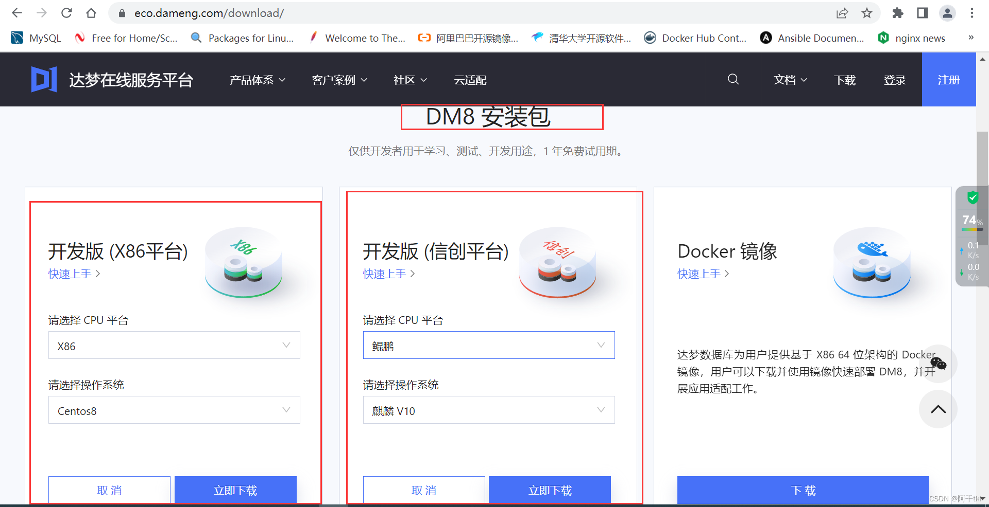The width and height of the screenshot is (989, 507).
Task: Open the MySQL bookmark
Action: tap(36, 38)
